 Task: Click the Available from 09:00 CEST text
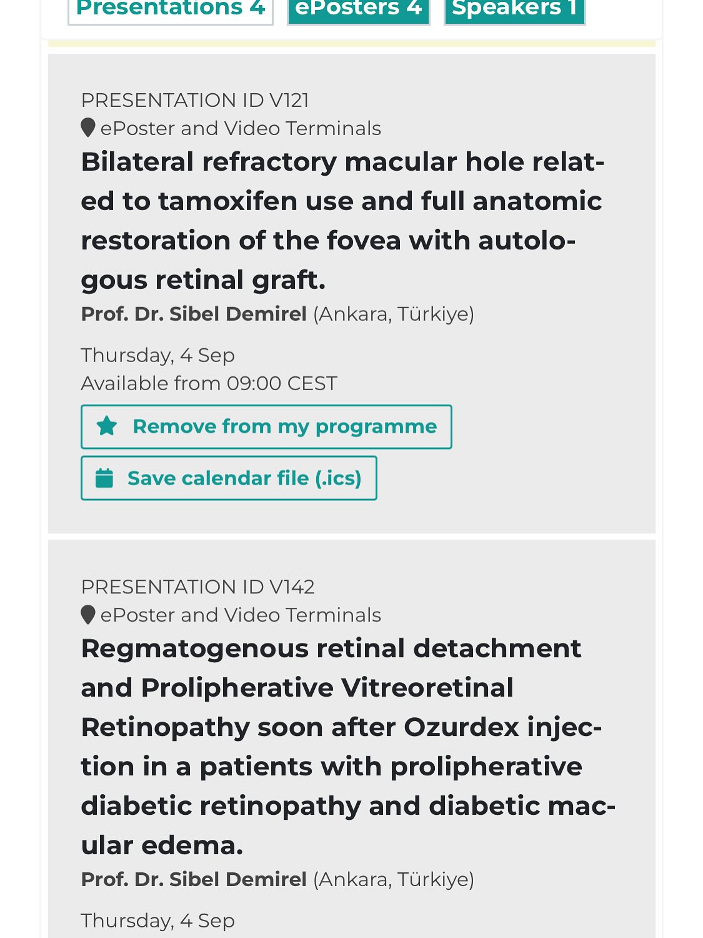pyautogui.click(x=209, y=383)
